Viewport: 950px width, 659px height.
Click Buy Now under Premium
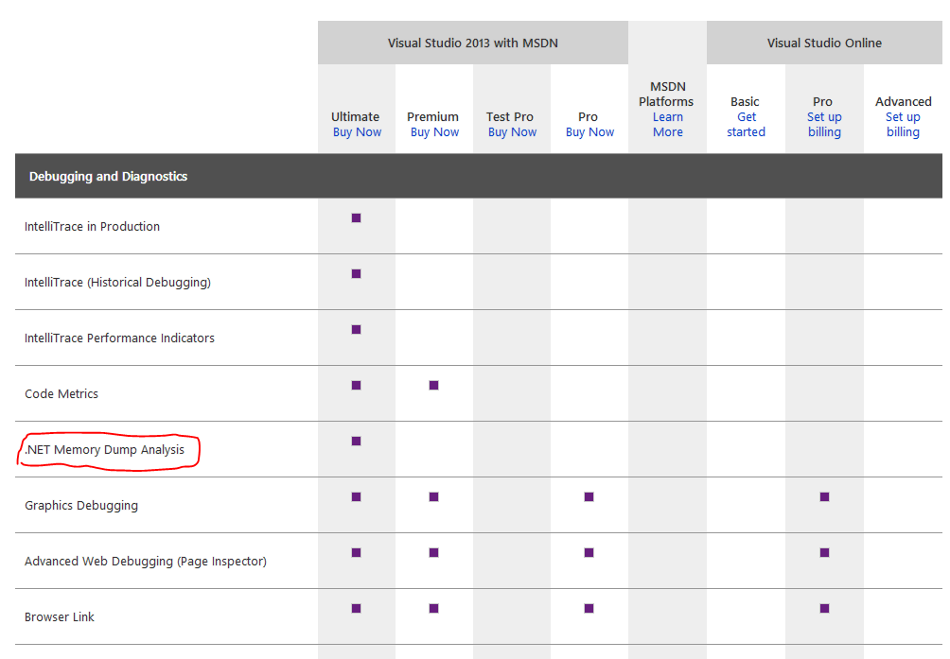click(x=434, y=132)
